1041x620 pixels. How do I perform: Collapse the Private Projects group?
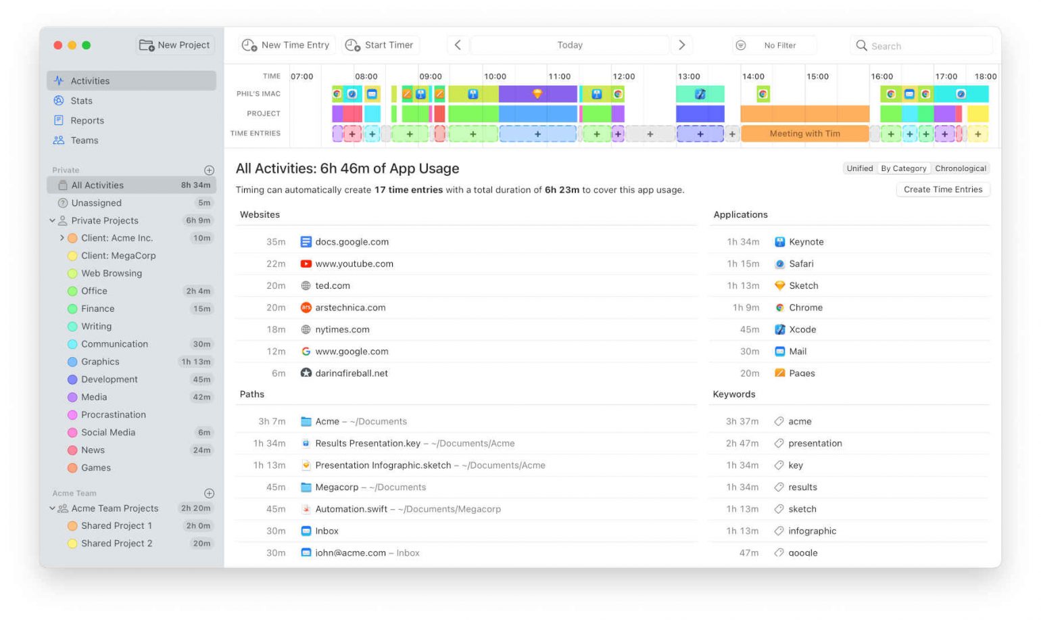(x=51, y=220)
